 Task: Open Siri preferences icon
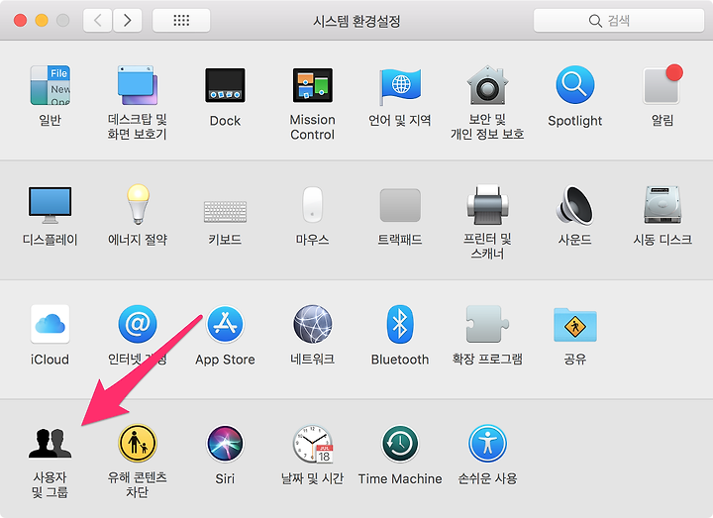pyautogui.click(x=225, y=443)
